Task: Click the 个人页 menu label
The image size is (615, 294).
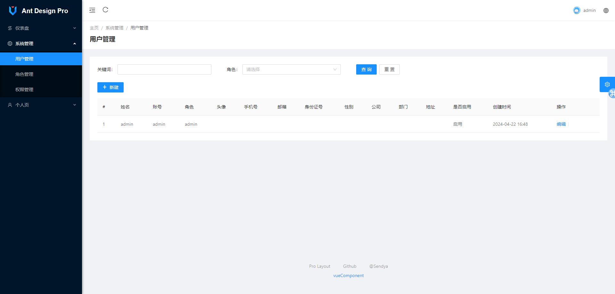Action: click(22, 105)
